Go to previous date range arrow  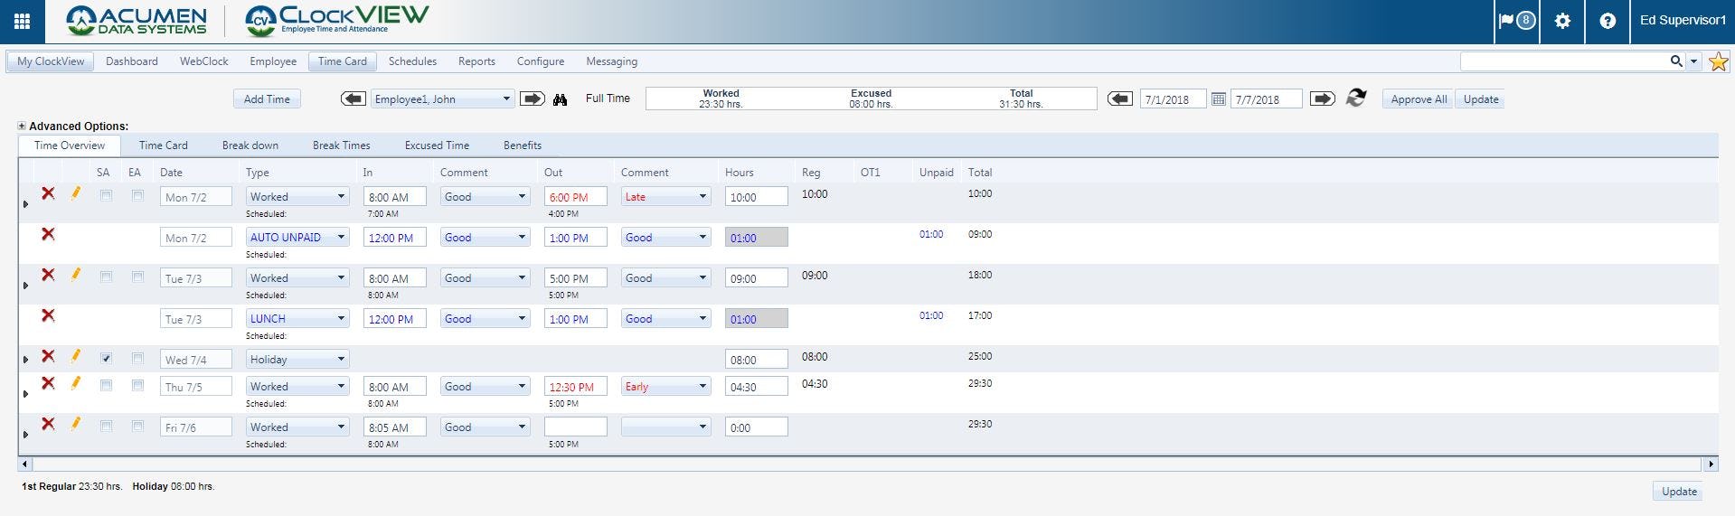(1120, 99)
